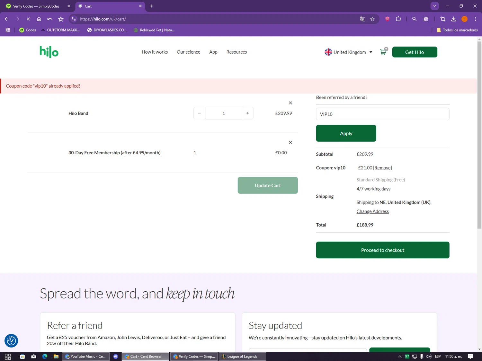
Task: Bookmark this page with the star in address bar
Action: (x=372, y=19)
